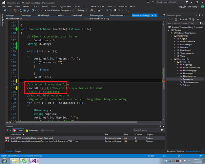Click the Start Local Windows Debugger play icon
The height and width of the screenshot is (164, 205).
[45, 10]
